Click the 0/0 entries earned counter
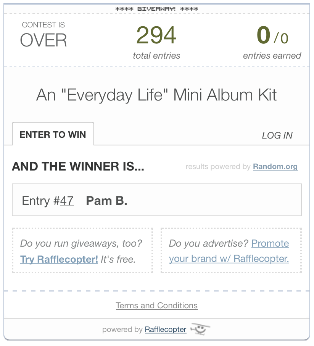 (272, 36)
